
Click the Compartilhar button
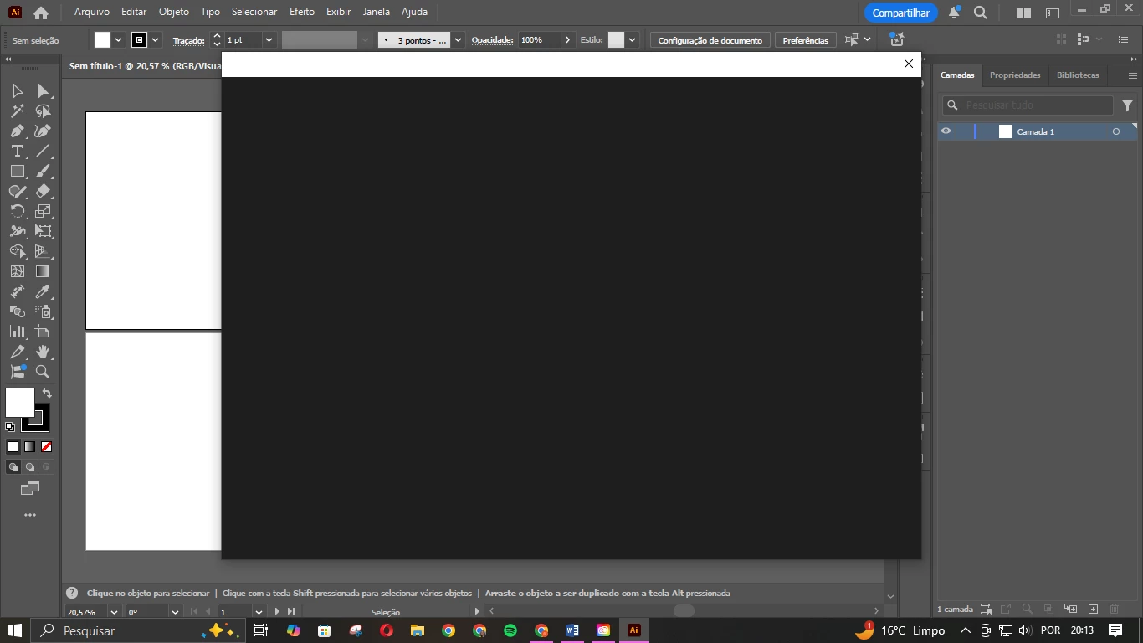(x=900, y=13)
